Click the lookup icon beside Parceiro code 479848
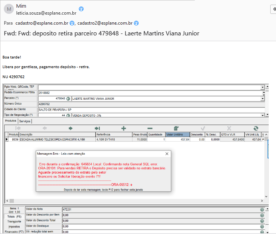Viewport: 276px width, 234px height. pos(68,99)
